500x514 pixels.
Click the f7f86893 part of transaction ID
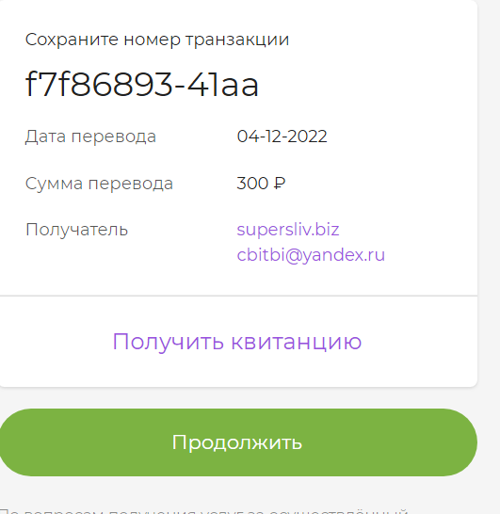[99, 84]
